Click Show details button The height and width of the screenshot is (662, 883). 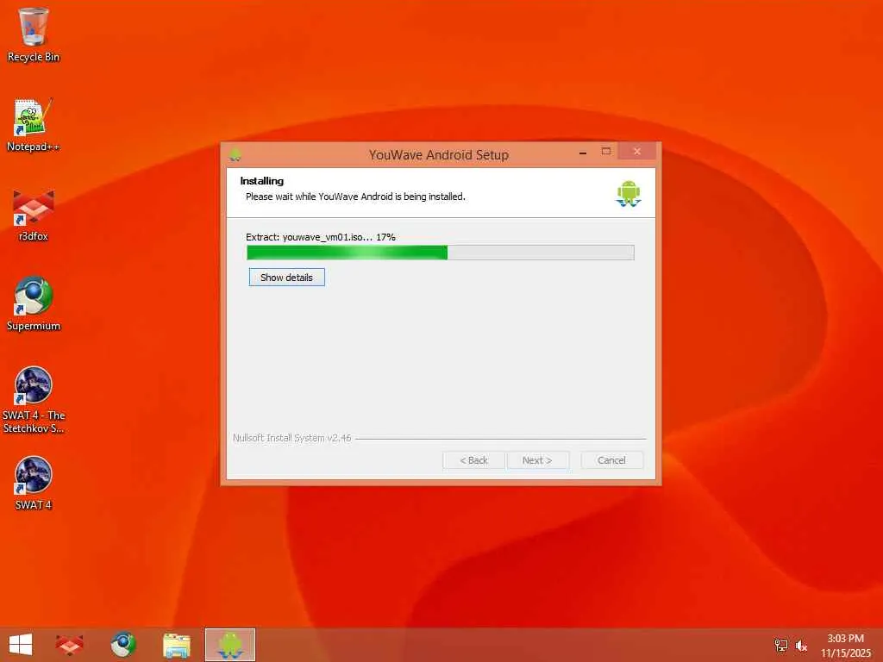pos(286,277)
